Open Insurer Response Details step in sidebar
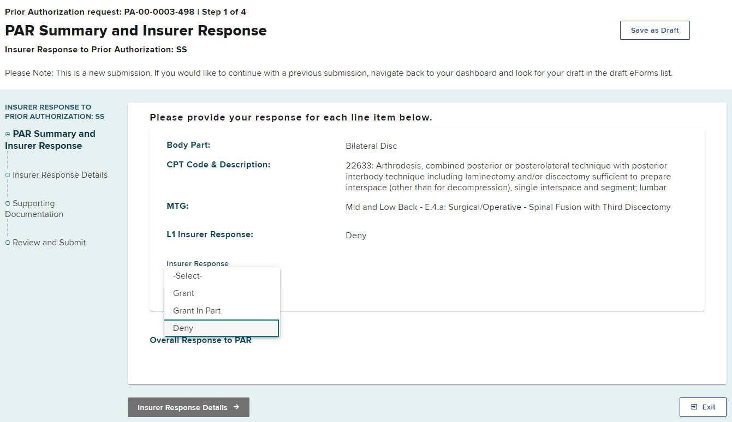 60,175
